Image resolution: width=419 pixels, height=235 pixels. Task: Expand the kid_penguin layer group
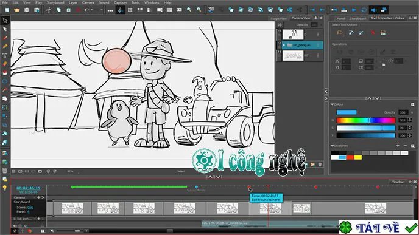click(284, 45)
